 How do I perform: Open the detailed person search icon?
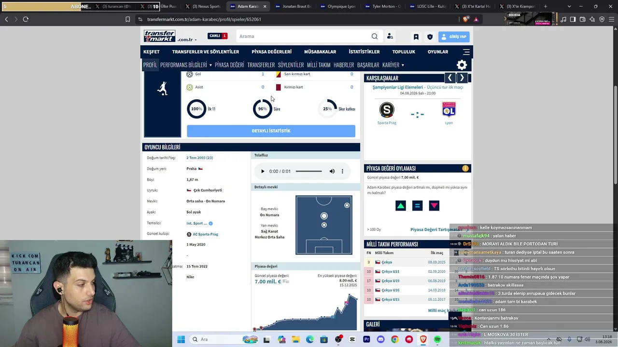click(390, 36)
